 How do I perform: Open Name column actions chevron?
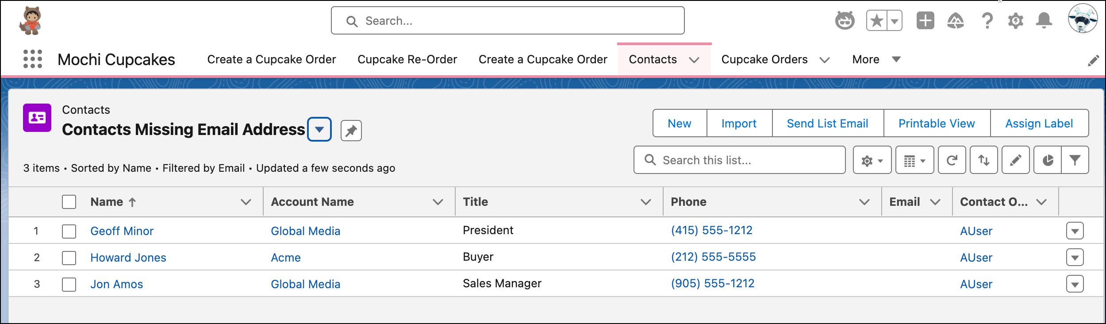coord(246,202)
